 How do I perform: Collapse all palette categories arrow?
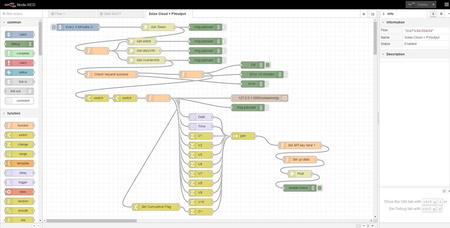pyautogui.click(x=34, y=226)
